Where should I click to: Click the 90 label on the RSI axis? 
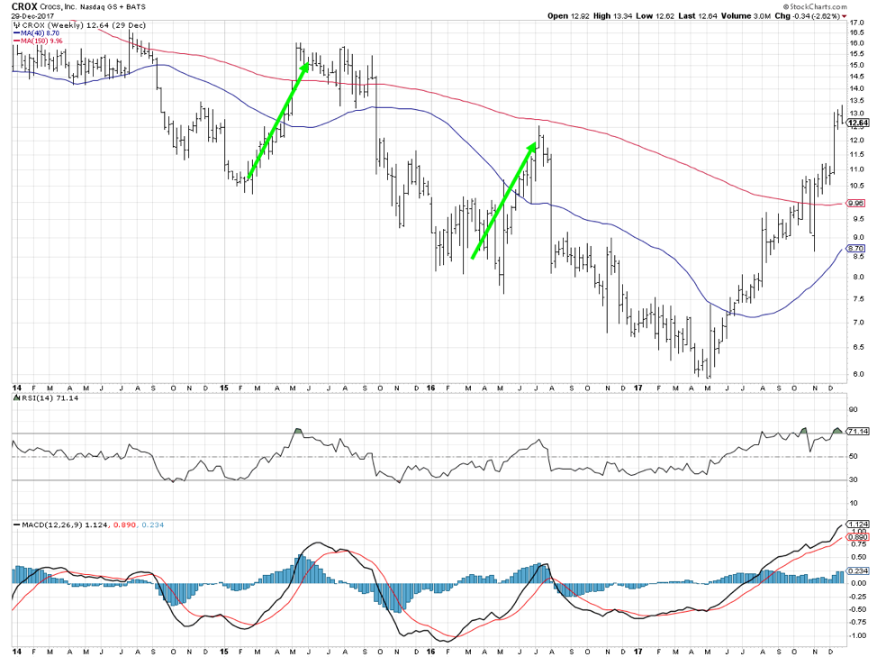pos(854,410)
